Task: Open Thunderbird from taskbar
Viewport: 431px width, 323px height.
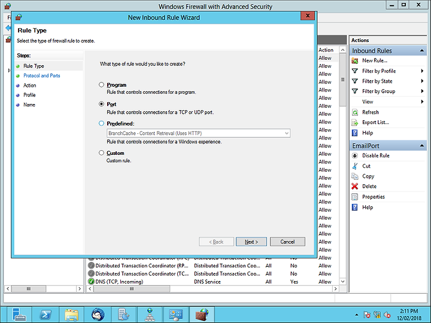Action: click(x=98, y=315)
